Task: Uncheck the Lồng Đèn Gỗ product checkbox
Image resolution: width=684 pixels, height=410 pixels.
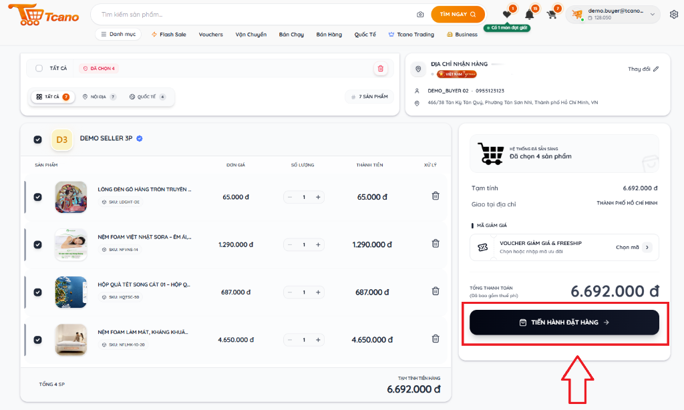Action: tap(38, 197)
